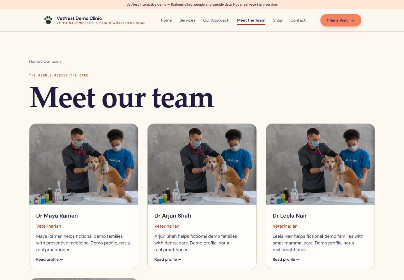This screenshot has width=404, height=280.
Task: Click 'THE PEOPLE BEHIND THE CARE' label
Action: click(59, 75)
